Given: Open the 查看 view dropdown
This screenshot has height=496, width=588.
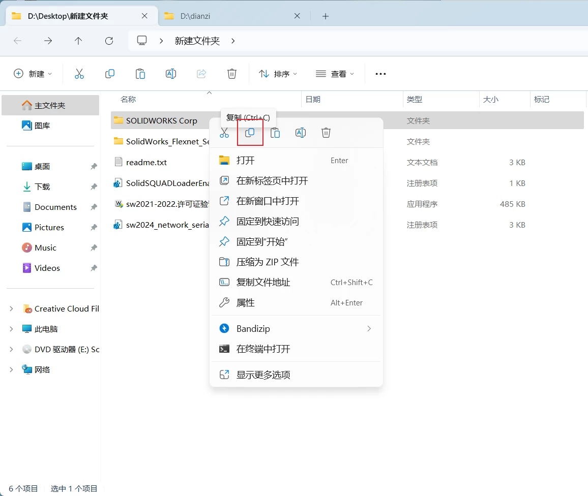Looking at the screenshot, I should click(335, 74).
